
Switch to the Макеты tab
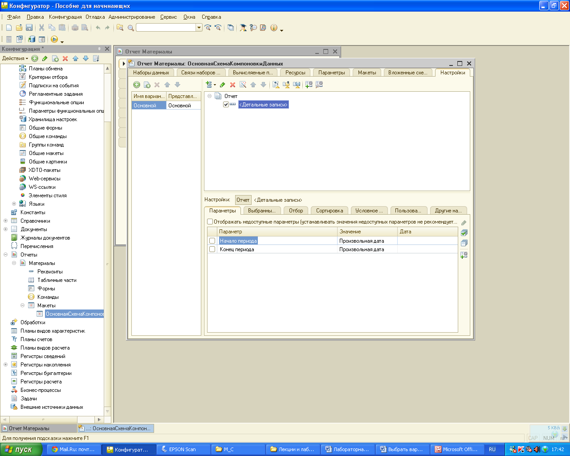[x=367, y=73]
